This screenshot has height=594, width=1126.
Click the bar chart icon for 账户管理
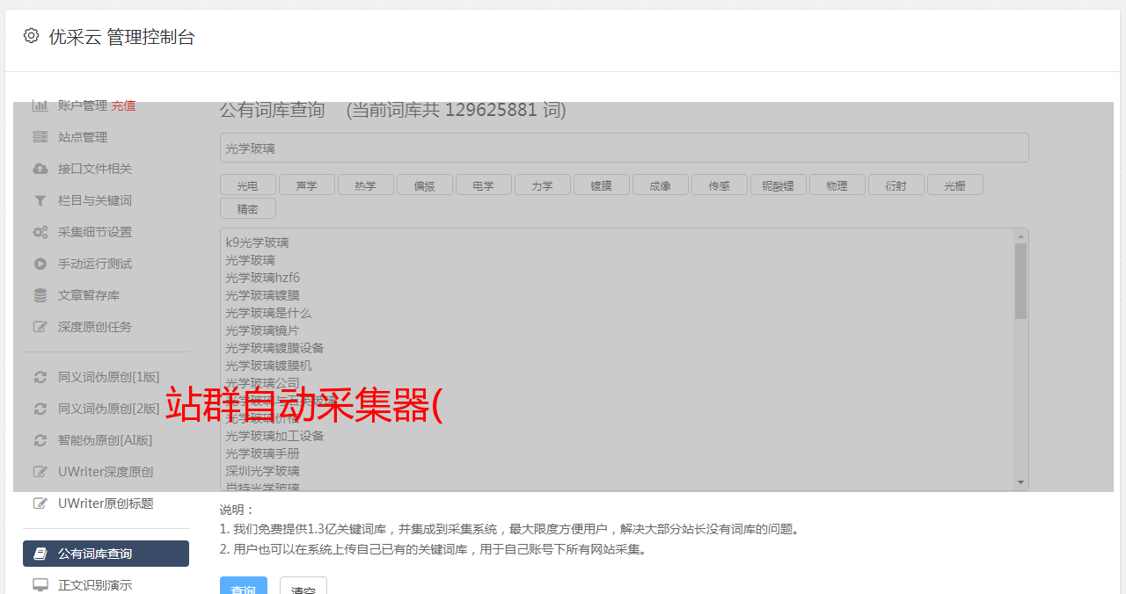point(40,105)
